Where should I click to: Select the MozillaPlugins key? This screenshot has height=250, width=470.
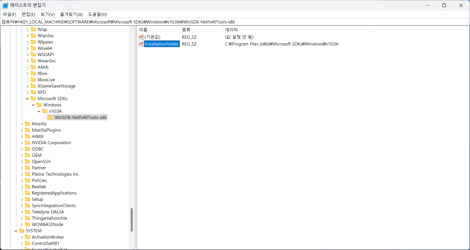point(46,130)
